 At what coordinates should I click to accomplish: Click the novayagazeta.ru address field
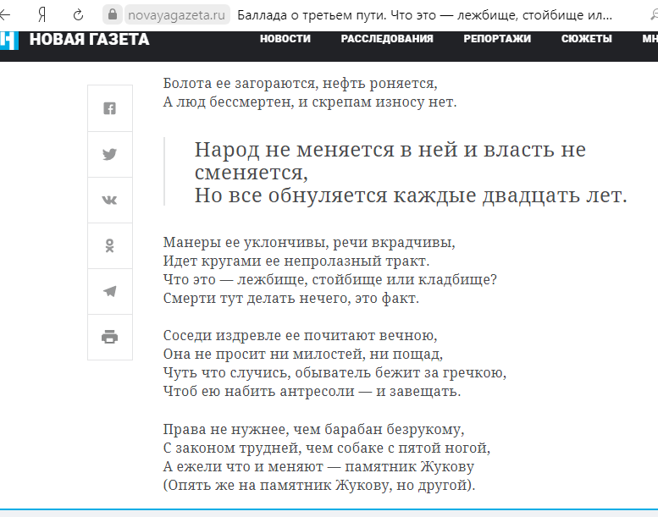click(x=177, y=15)
